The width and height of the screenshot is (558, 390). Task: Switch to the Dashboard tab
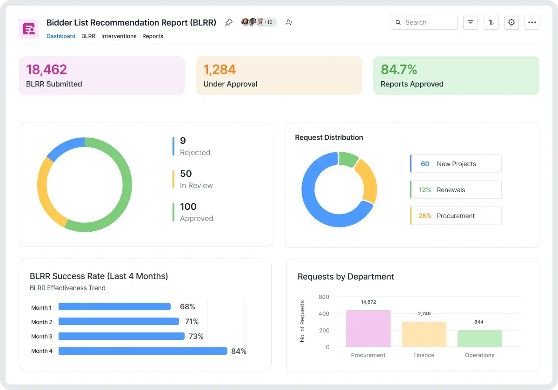61,36
